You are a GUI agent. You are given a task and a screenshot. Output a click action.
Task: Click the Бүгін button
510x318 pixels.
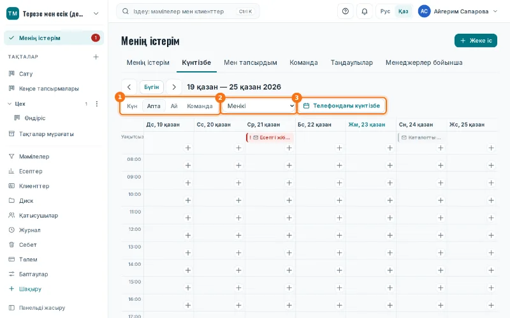click(x=152, y=87)
